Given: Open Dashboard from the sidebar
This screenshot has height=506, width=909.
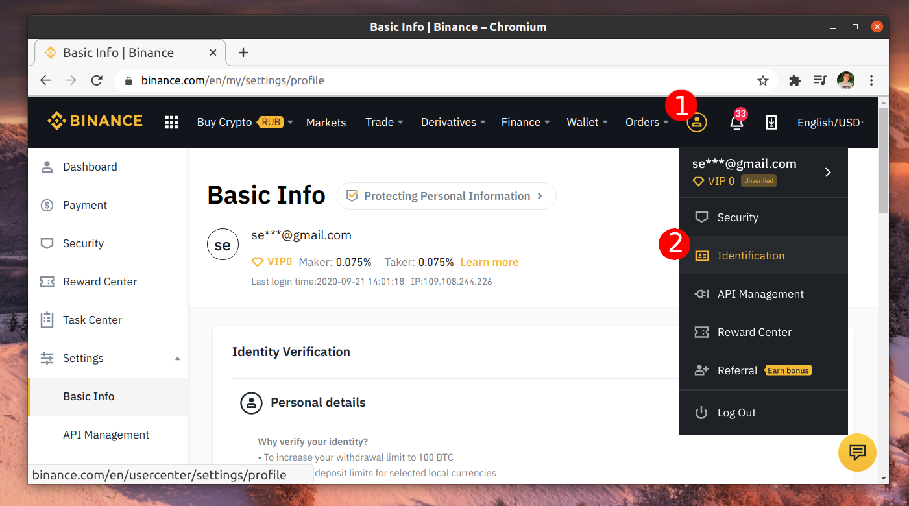Looking at the screenshot, I should pos(108,167).
